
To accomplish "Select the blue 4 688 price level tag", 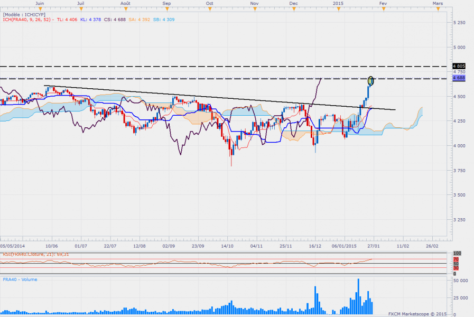I will pyautogui.click(x=459, y=78).
